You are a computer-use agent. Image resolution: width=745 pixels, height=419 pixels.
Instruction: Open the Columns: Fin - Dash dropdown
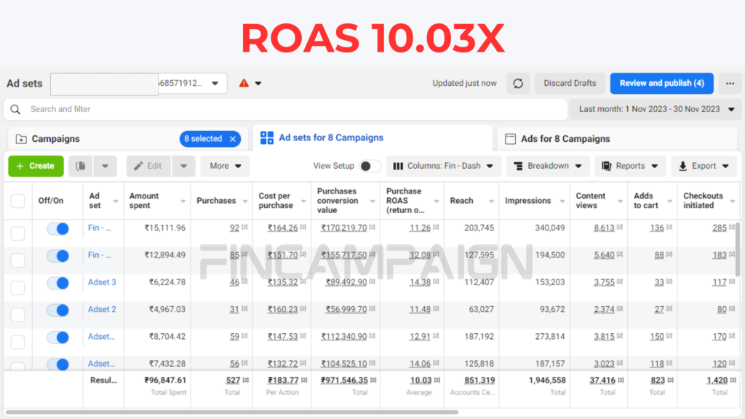click(444, 166)
